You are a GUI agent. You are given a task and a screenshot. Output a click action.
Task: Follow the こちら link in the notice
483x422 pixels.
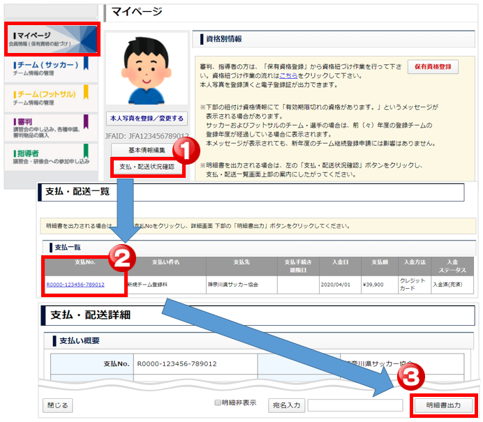(x=289, y=76)
